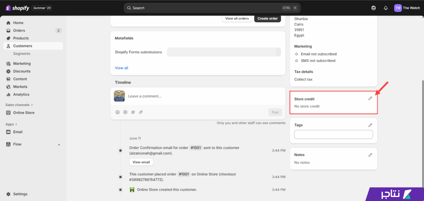Open the notifications bell

(386, 8)
